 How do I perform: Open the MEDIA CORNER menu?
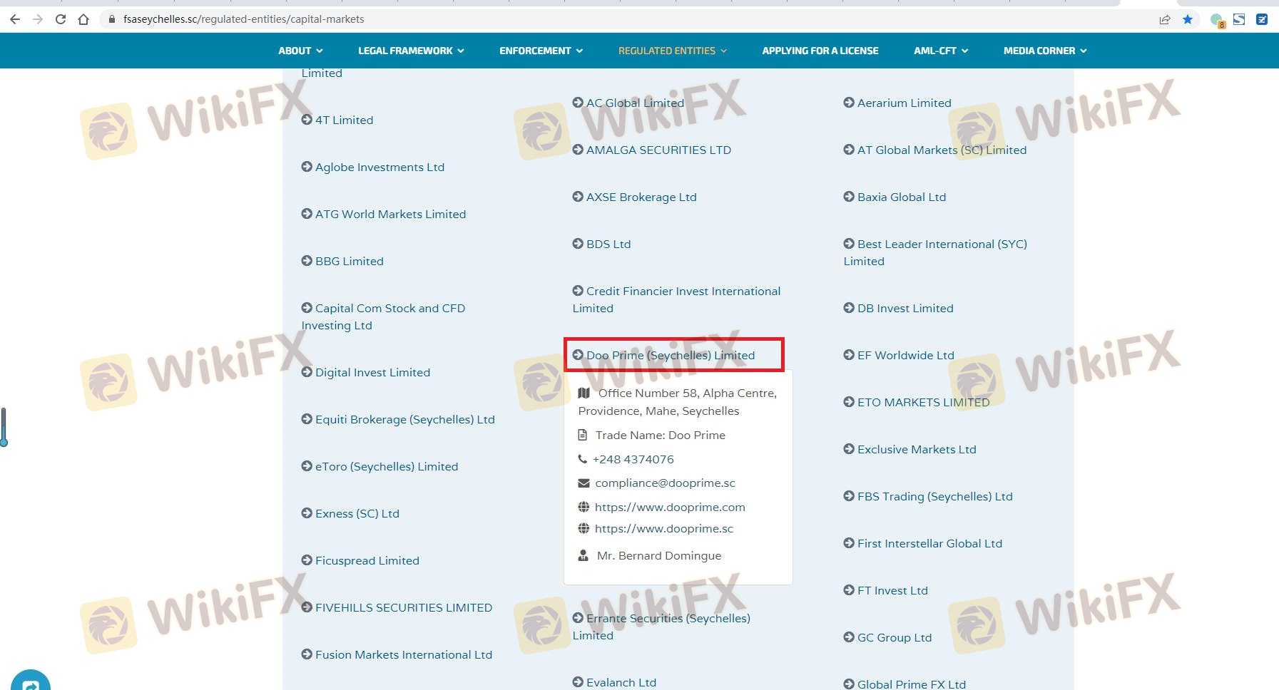point(1044,51)
